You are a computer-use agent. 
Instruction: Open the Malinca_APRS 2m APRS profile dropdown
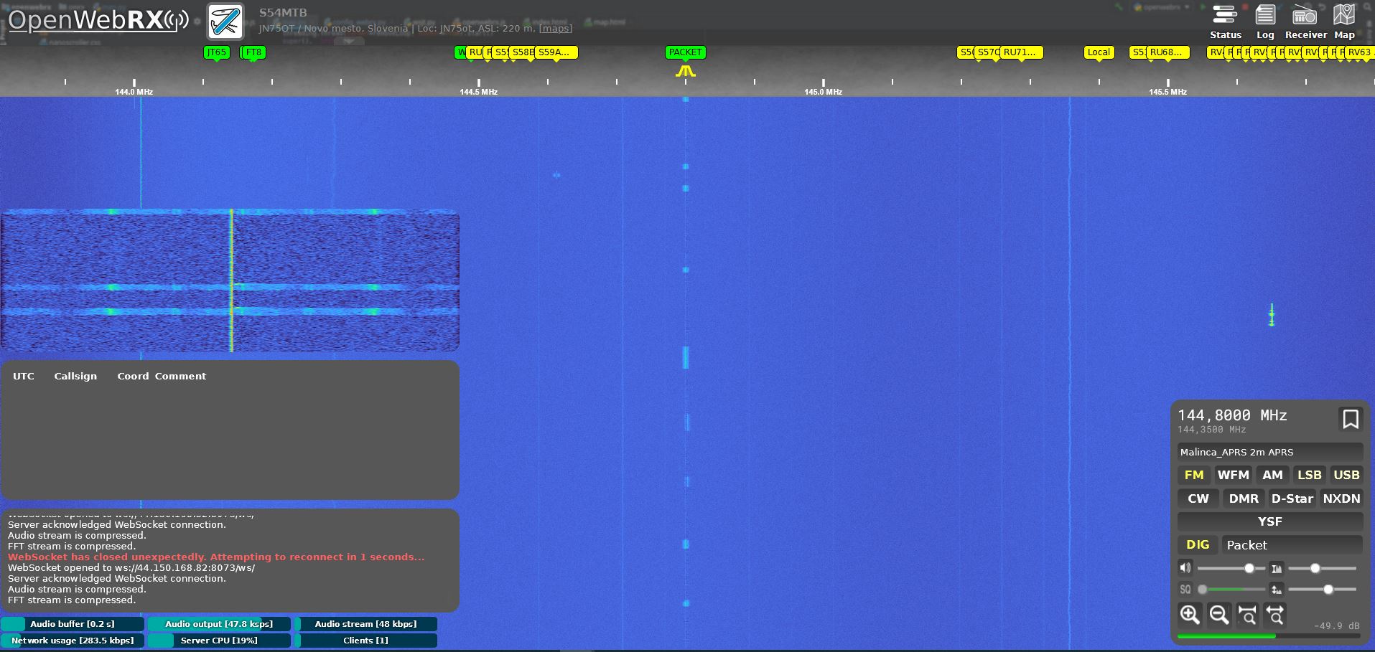click(1269, 452)
